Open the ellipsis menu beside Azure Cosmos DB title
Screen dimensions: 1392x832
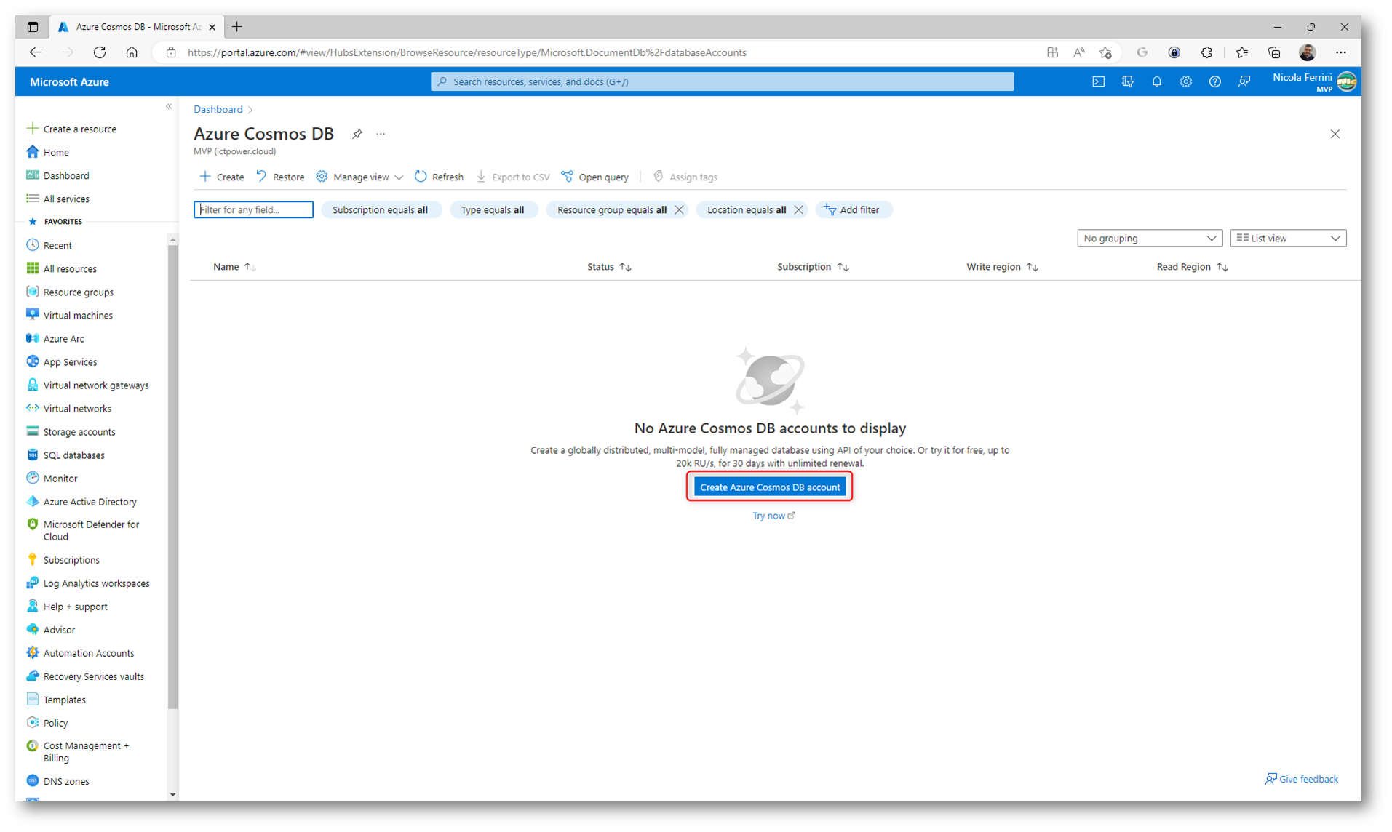381,134
